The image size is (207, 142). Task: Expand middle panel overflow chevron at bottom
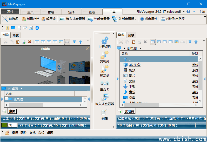tap(113, 127)
